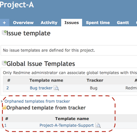Expand the Orphaned templates from tracker triangle
This screenshot has height=136, width=137.
point(2,101)
